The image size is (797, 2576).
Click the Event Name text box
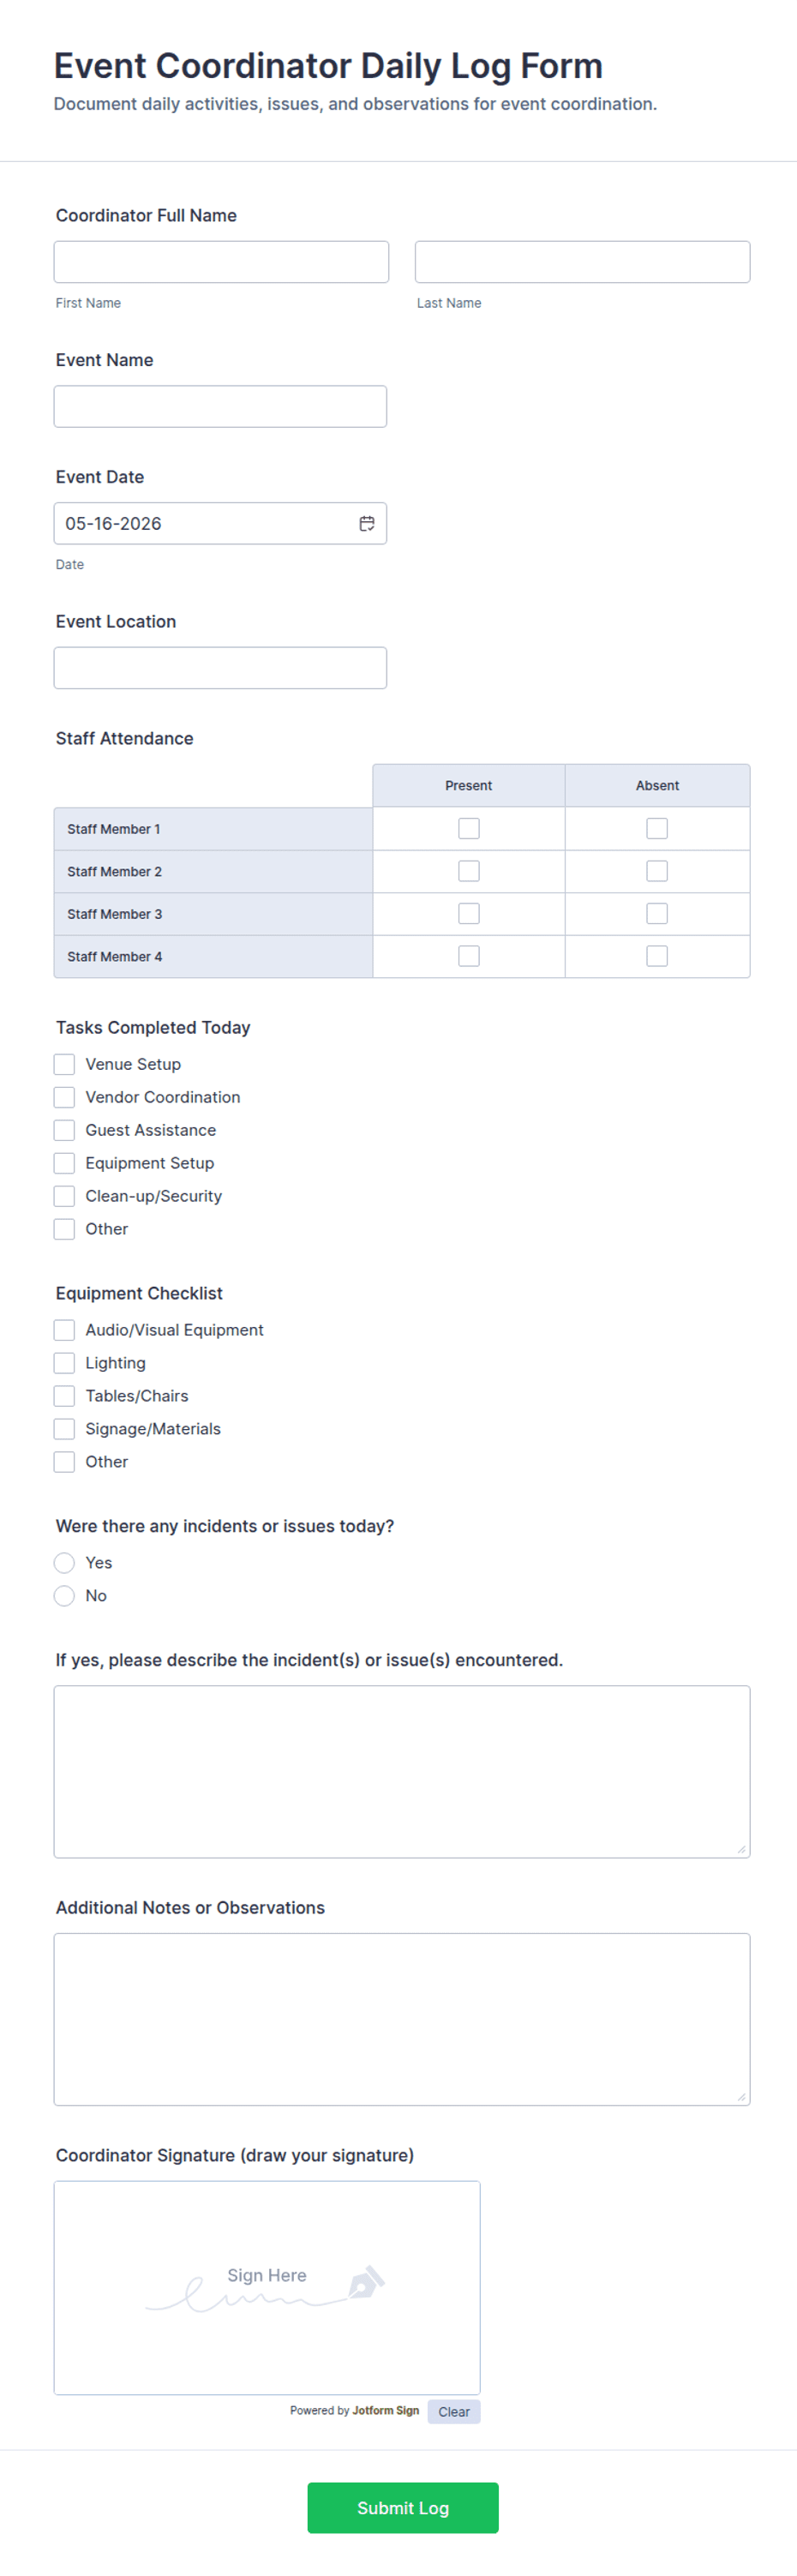[220, 407]
